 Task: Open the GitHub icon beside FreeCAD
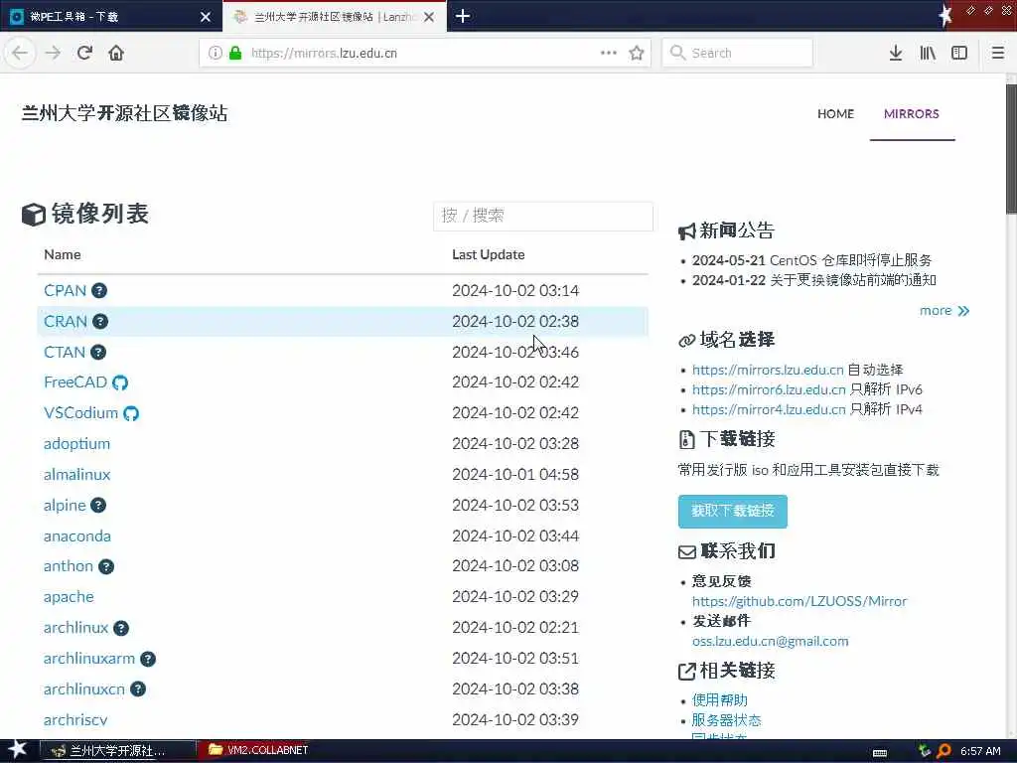coord(120,382)
